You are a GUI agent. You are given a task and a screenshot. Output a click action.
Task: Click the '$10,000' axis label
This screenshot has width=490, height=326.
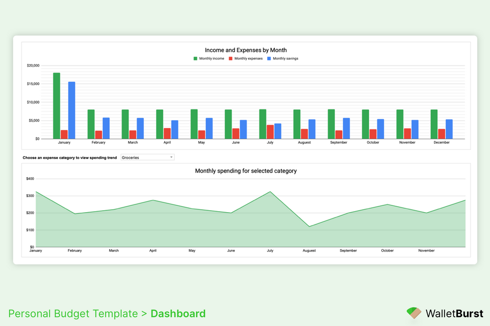pos(33,102)
